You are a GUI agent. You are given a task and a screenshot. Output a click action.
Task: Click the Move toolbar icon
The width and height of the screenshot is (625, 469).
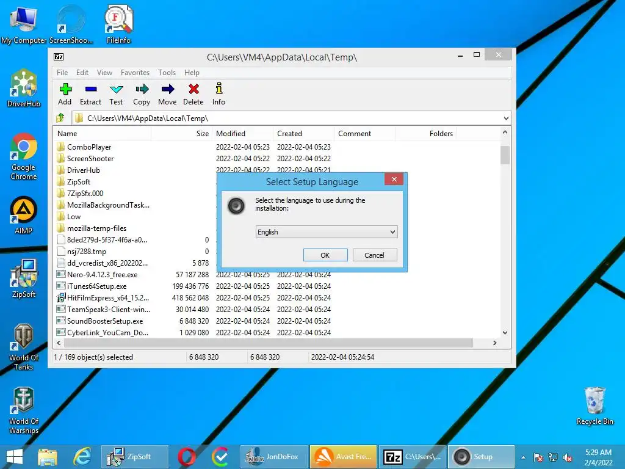click(167, 94)
